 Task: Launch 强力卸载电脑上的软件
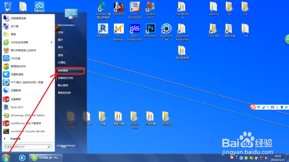click(28, 50)
